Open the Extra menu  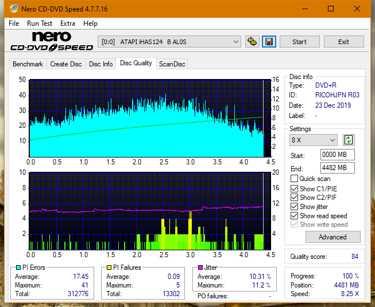tap(68, 23)
